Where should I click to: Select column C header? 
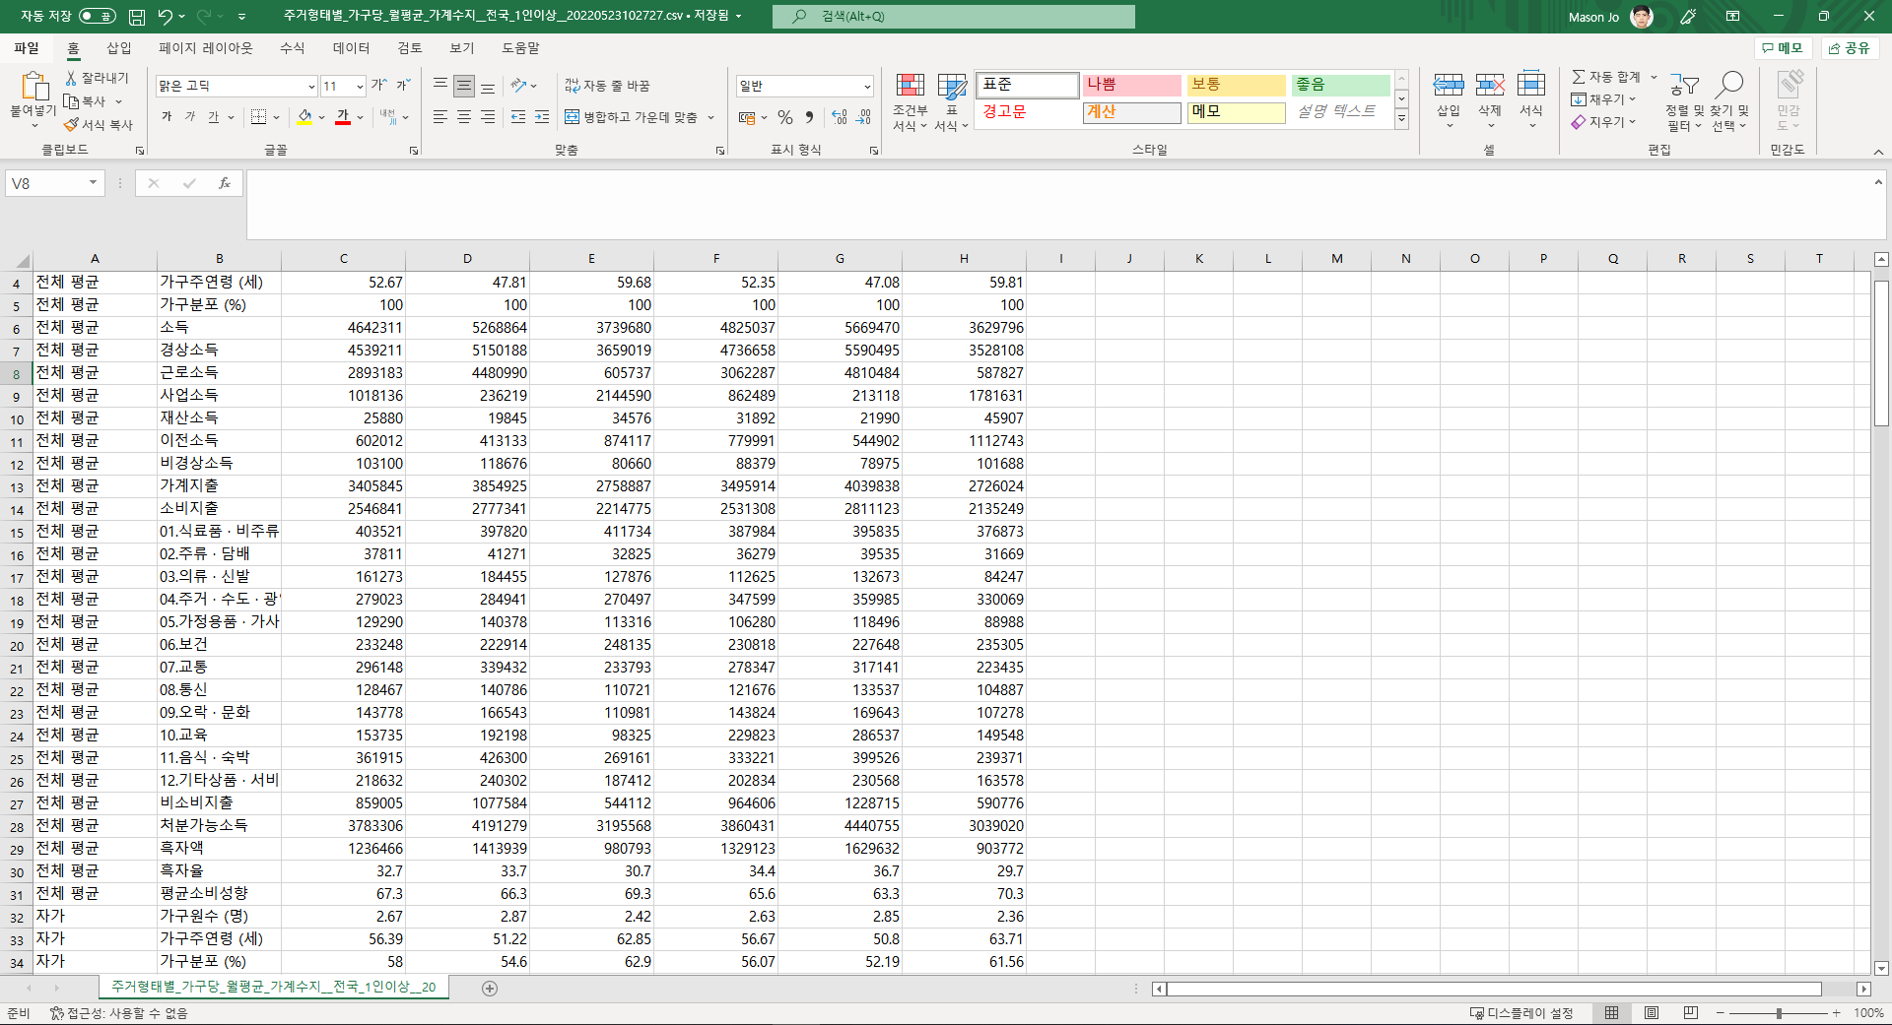pyautogui.click(x=344, y=259)
